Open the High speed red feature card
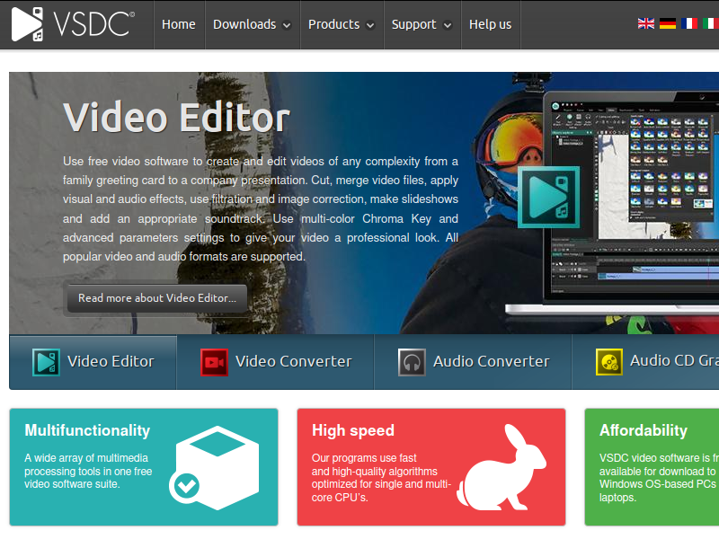This screenshot has width=719, height=539. 431,467
